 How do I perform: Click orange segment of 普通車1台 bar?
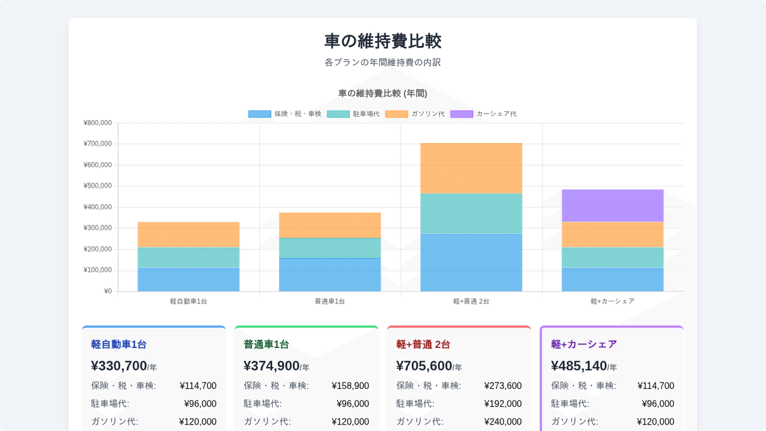[x=330, y=225]
